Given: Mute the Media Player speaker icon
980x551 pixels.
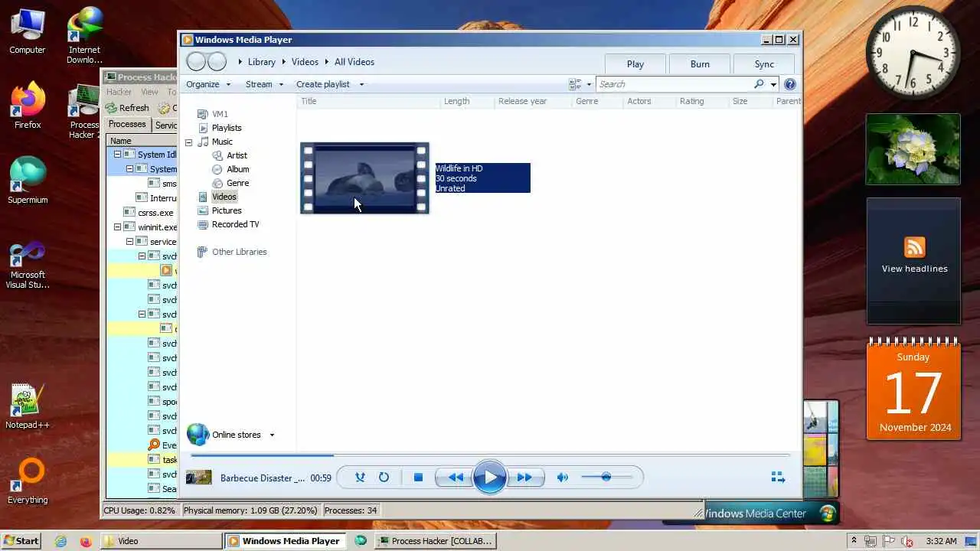Looking at the screenshot, I should tap(563, 478).
